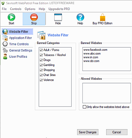
Task: Click the Cancel button
Action: (117, 132)
